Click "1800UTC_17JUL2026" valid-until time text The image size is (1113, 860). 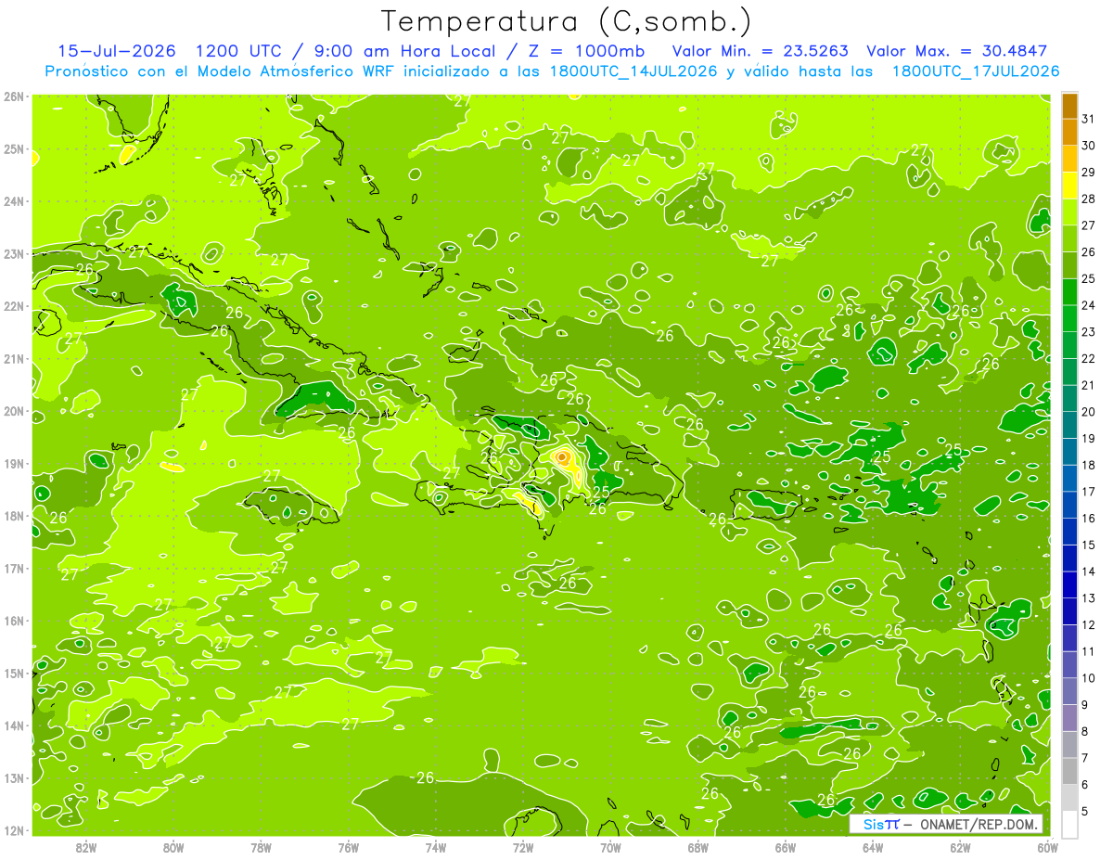[x=976, y=71]
